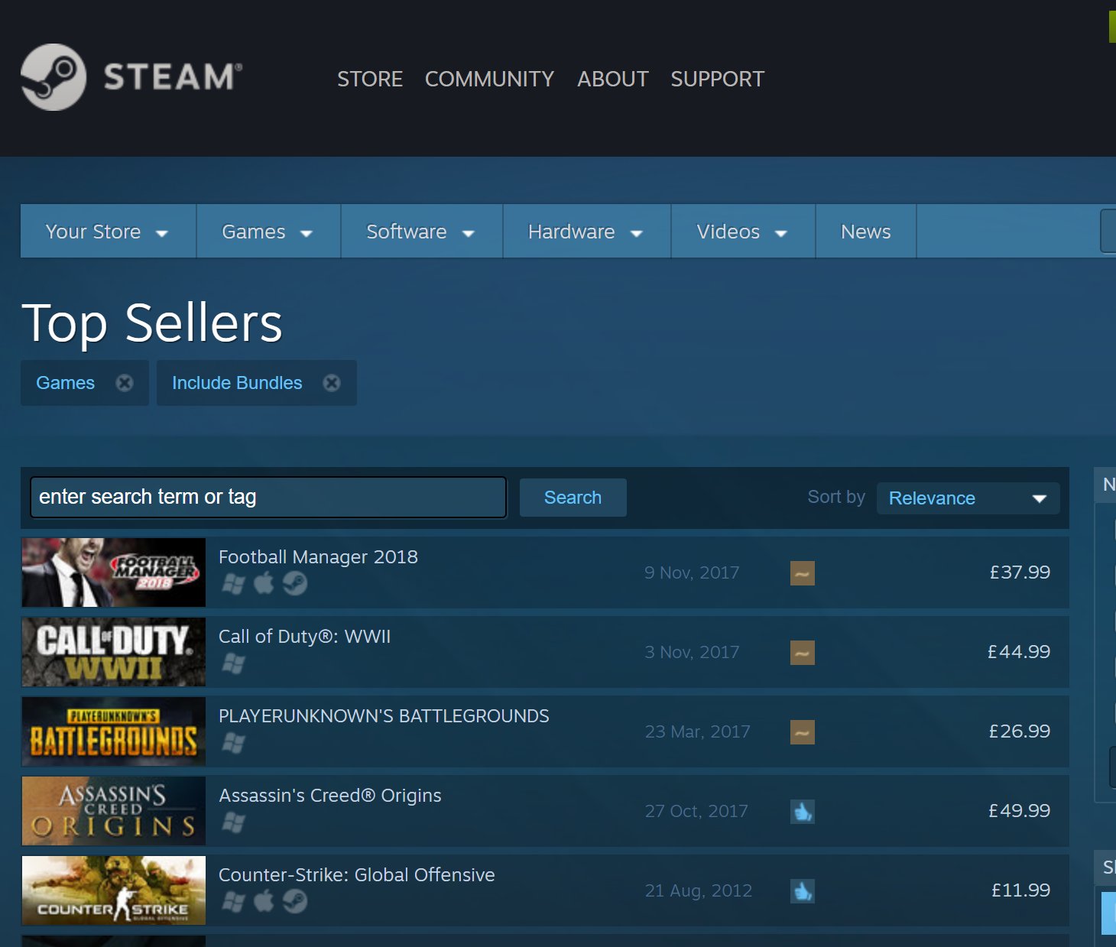Click Windows icon under Football Manager 2018

click(x=233, y=584)
